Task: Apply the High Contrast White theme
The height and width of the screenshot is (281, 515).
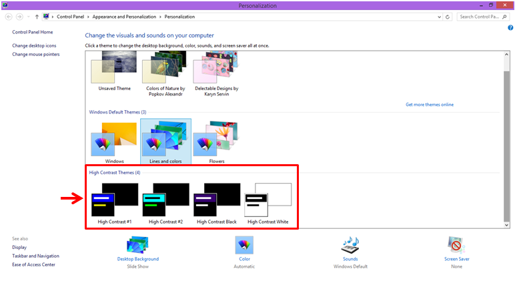Action: (268, 204)
